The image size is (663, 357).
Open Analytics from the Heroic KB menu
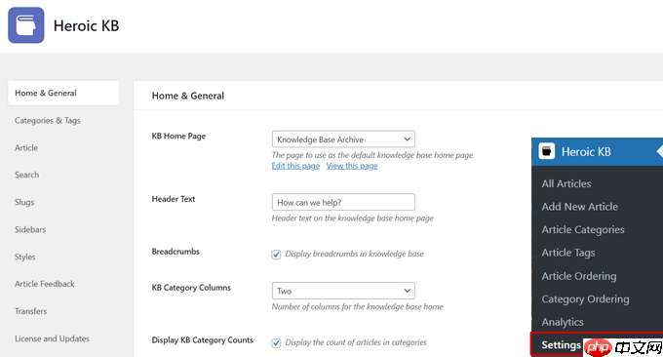pos(563,322)
